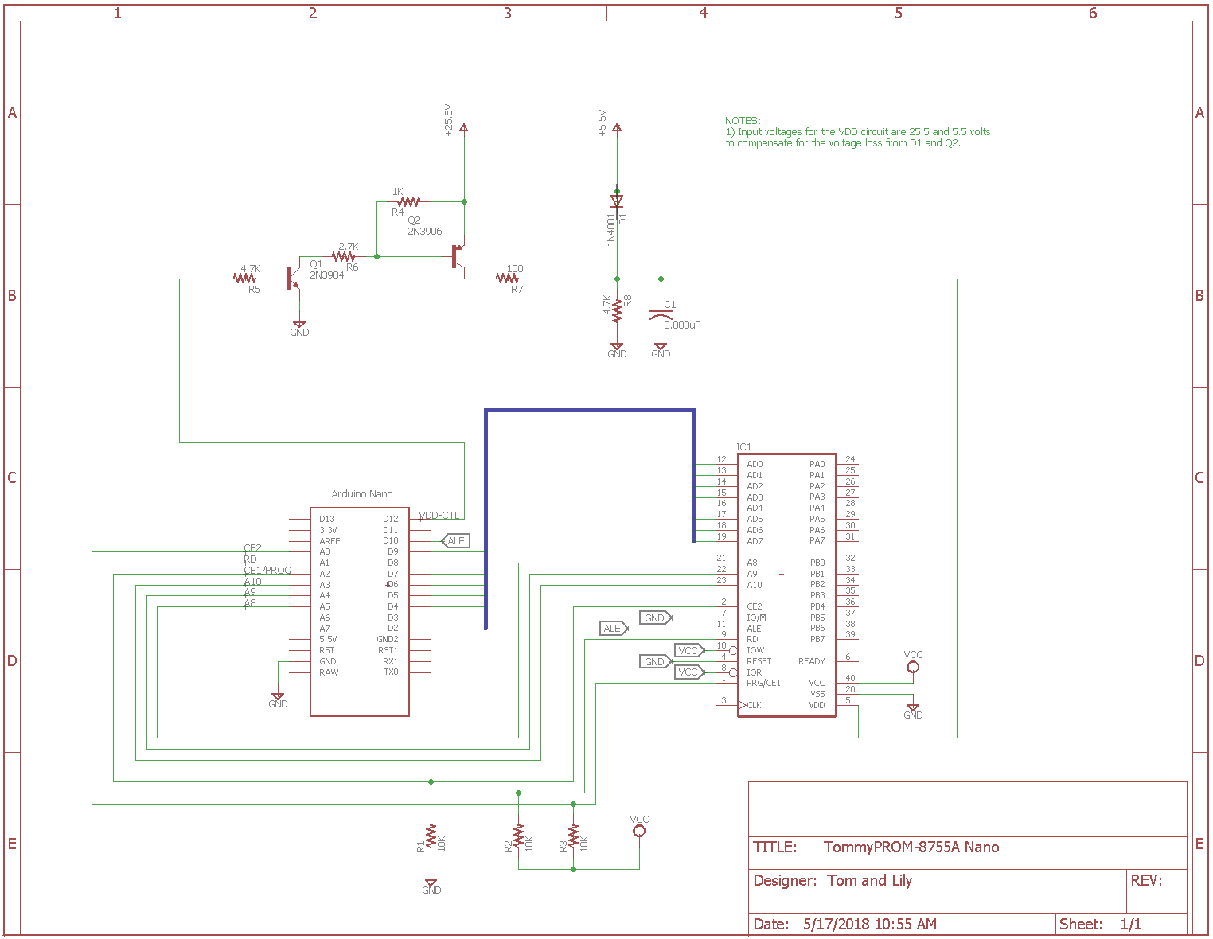Click the note line mentioning D1 and Q2
Image resolution: width=1213 pixels, height=939 pixels.
click(x=843, y=143)
